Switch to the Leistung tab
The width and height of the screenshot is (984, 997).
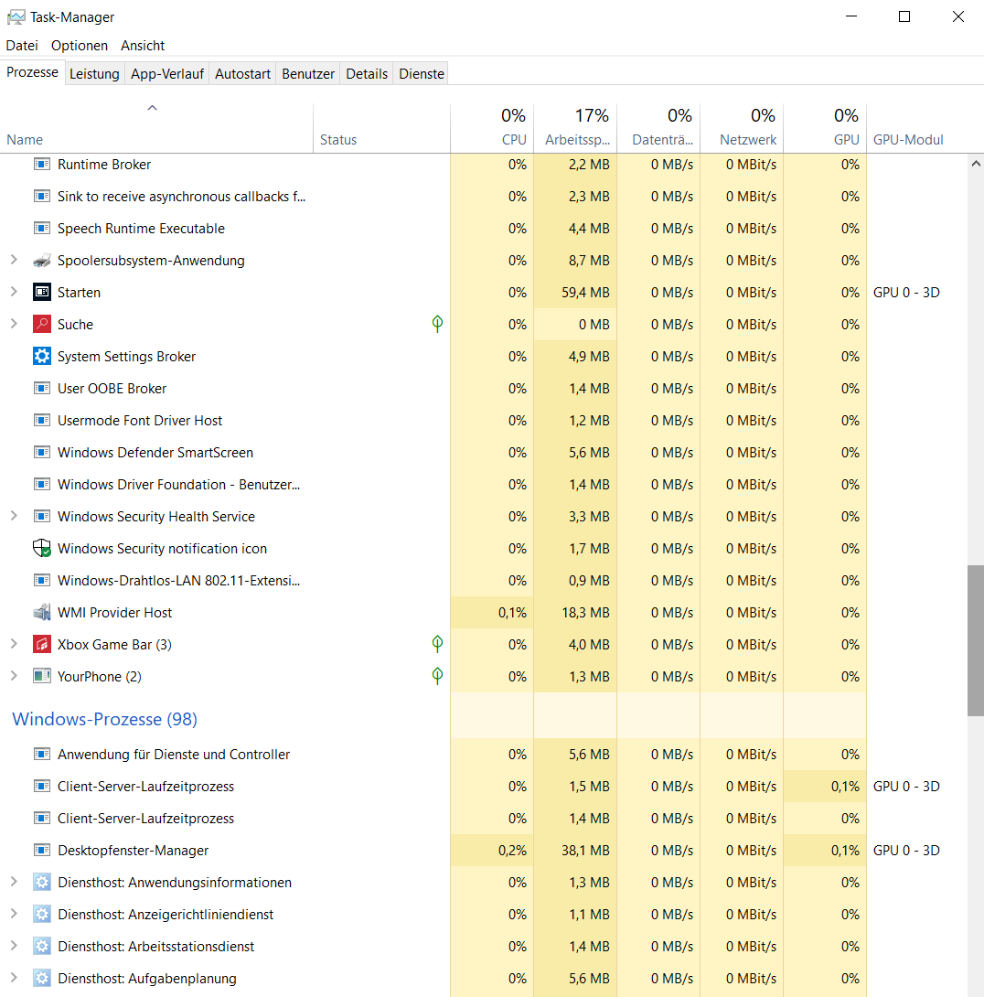94,74
